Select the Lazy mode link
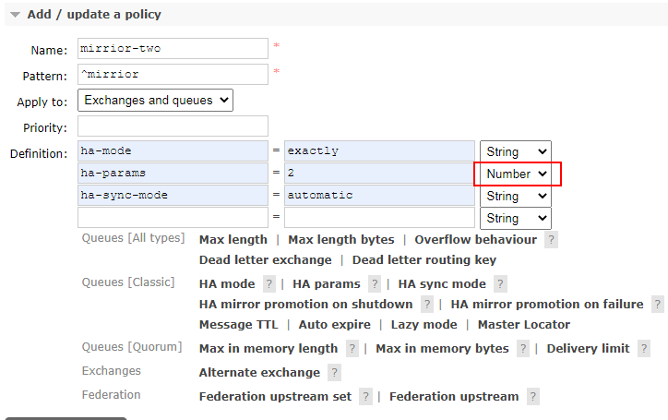Viewport: 668px width, 420px height. (x=423, y=325)
